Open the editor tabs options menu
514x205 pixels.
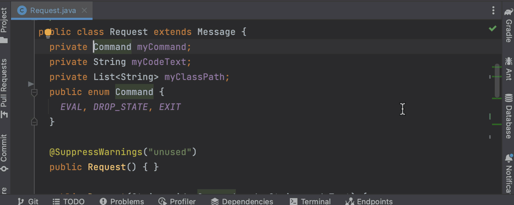click(493, 10)
